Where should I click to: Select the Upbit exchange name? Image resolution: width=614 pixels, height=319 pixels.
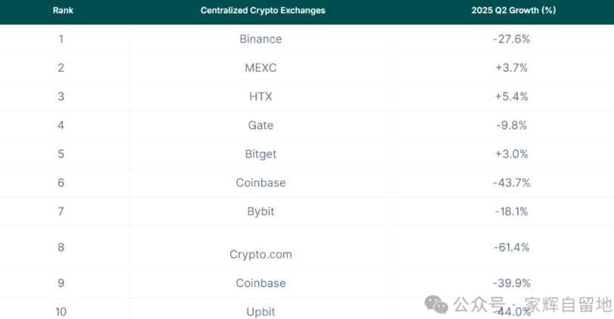(x=260, y=311)
